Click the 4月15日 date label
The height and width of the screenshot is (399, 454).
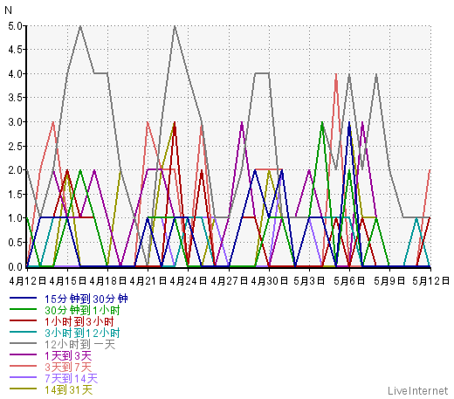68,281
